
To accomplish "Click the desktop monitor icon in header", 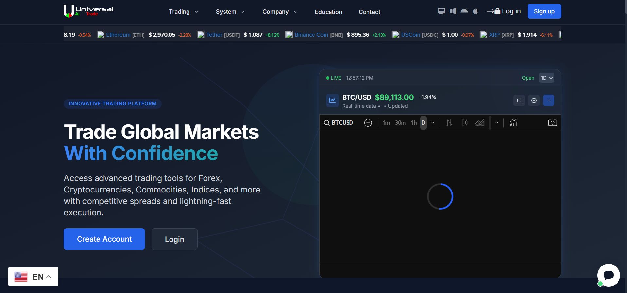I will point(441,11).
